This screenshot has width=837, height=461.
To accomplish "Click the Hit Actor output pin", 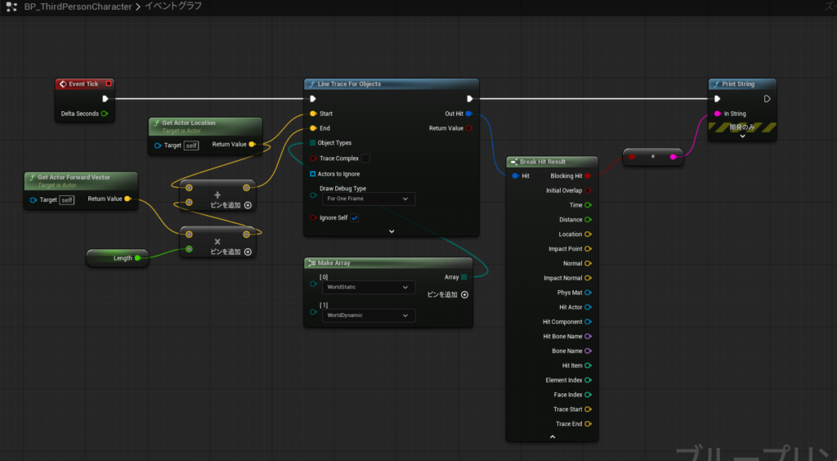I will [588, 307].
